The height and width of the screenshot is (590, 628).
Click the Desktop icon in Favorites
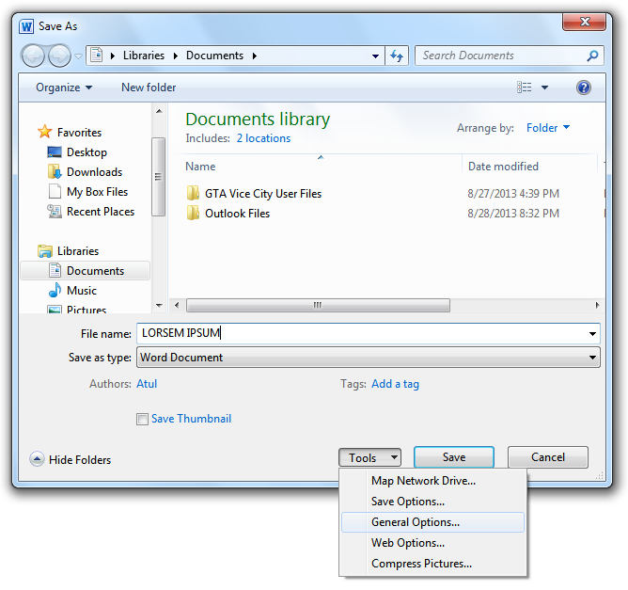pyautogui.click(x=55, y=151)
